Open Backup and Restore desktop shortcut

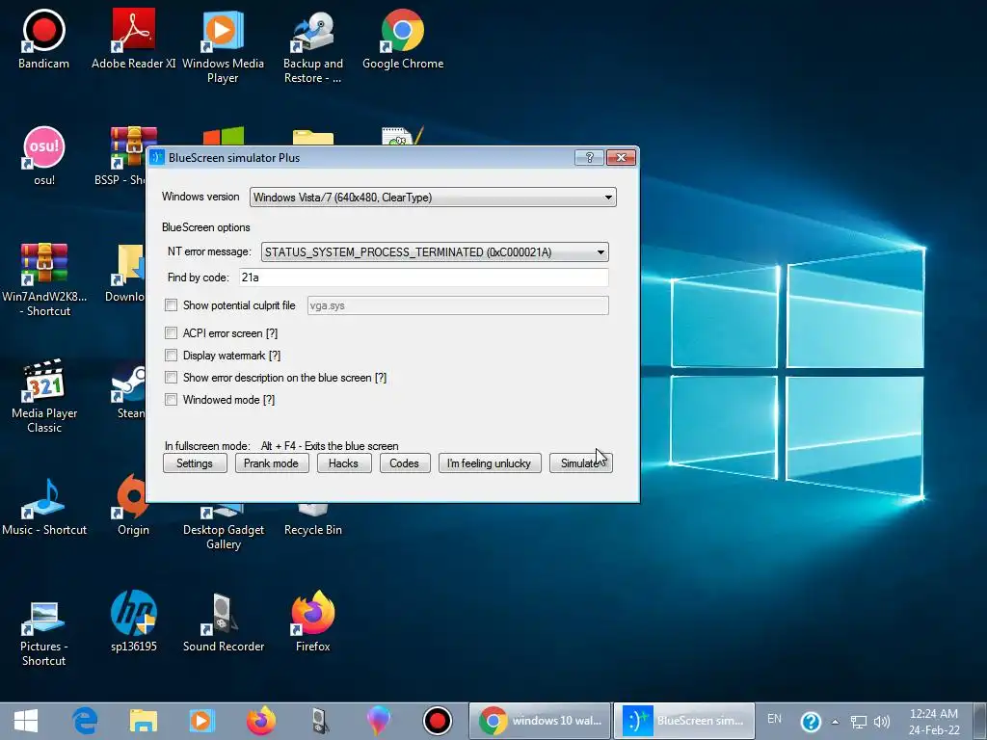(x=313, y=46)
